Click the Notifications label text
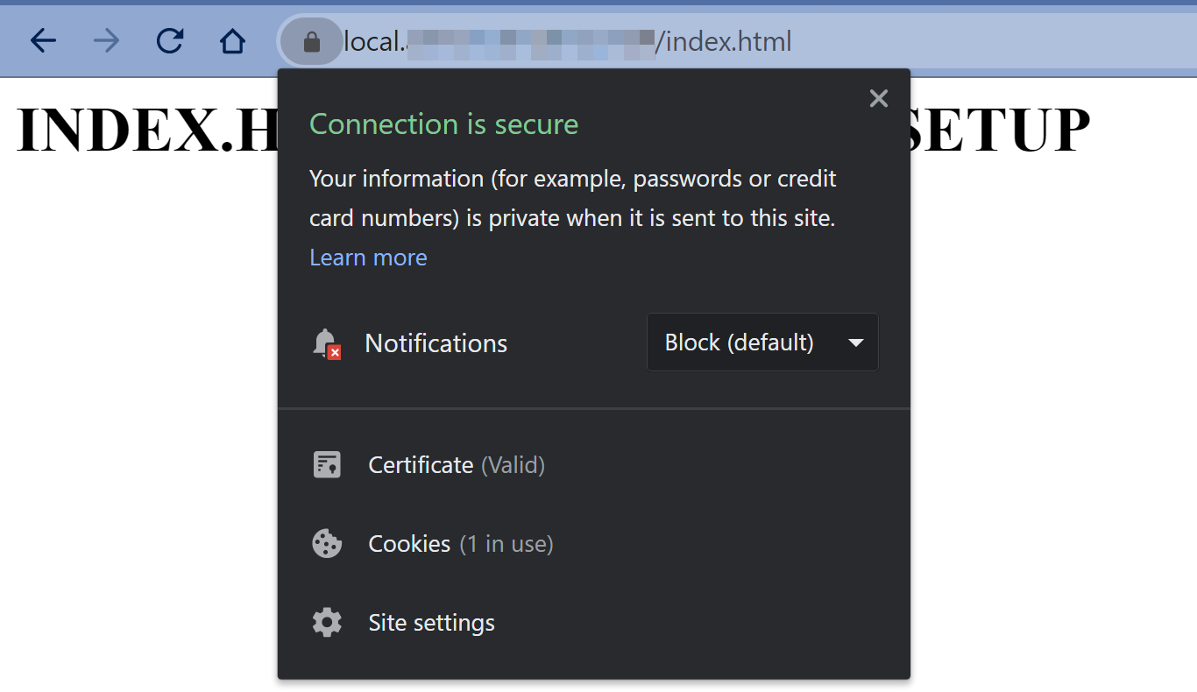The width and height of the screenshot is (1197, 692). click(x=436, y=343)
